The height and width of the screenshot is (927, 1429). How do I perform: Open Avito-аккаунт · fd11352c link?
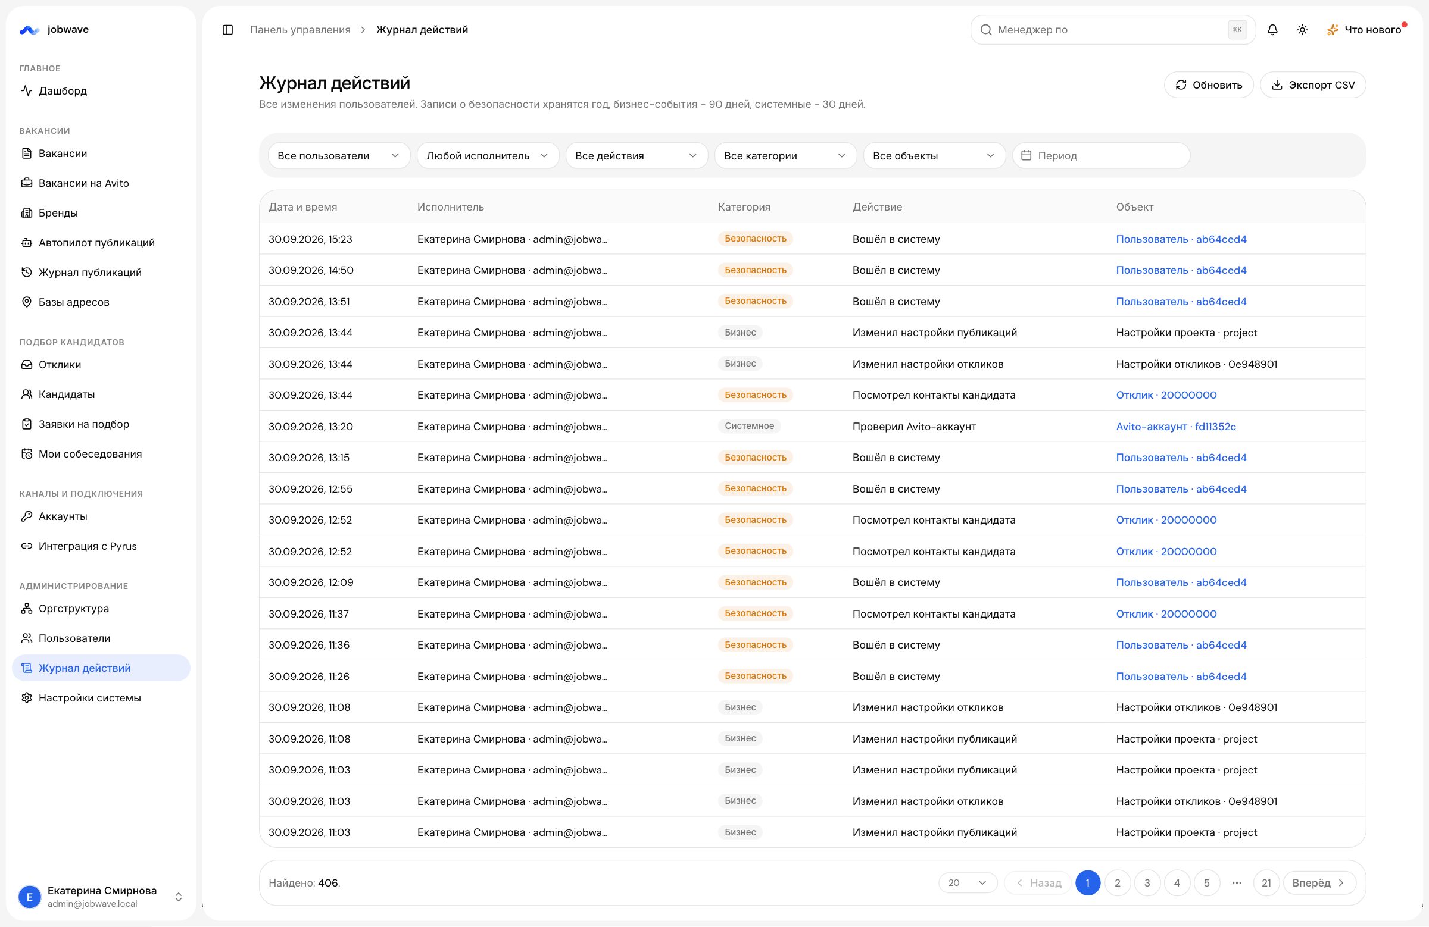click(1175, 426)
